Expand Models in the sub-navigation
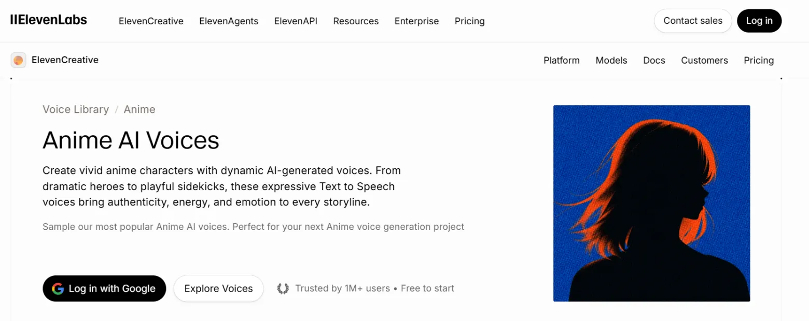The image size is (809, 321). coord(611,61)
